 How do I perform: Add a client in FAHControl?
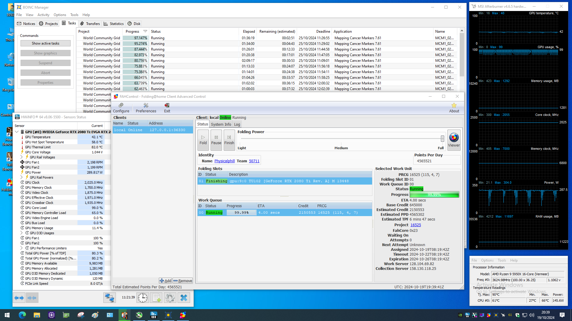[165, 281]
